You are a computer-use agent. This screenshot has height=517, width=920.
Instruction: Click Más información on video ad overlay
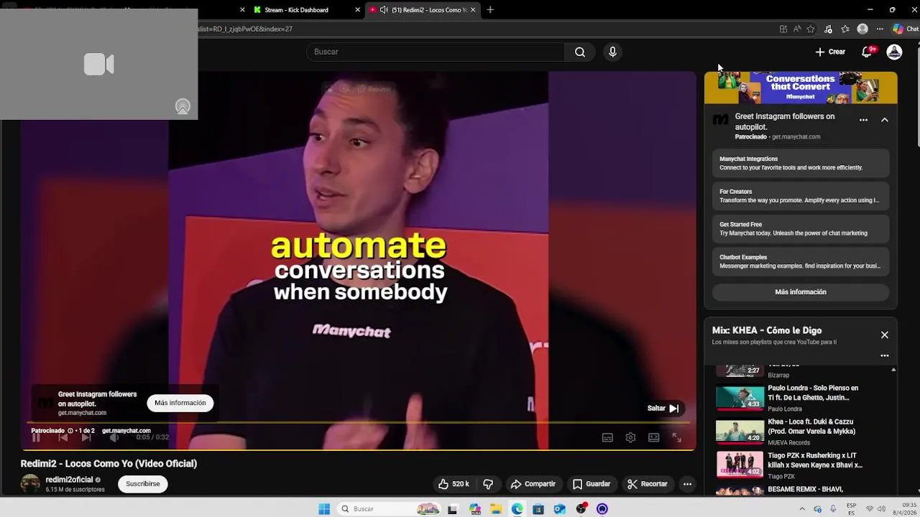coord(180,403)
